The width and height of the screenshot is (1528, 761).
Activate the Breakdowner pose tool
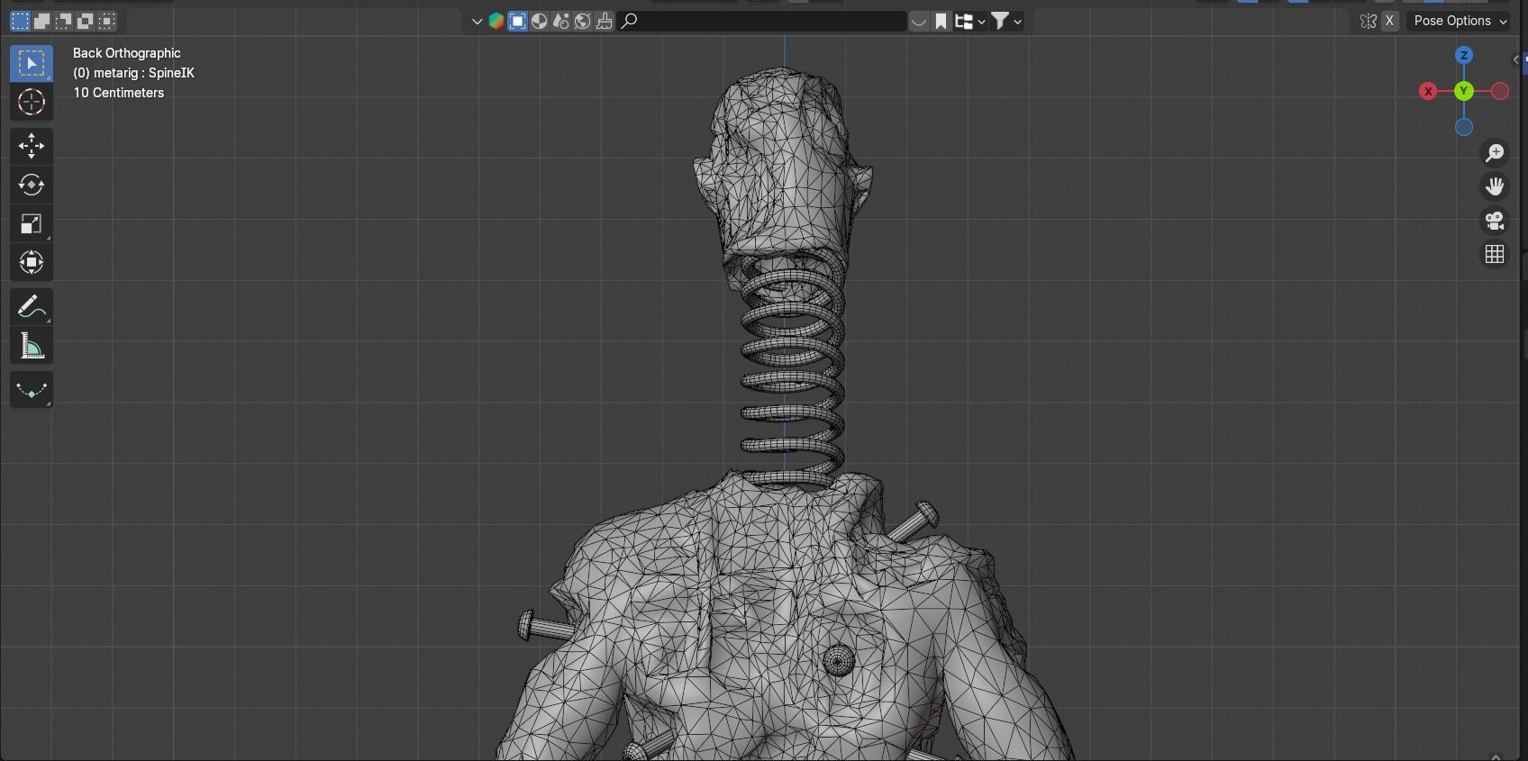pyautogui.click(x=32, y=390)
